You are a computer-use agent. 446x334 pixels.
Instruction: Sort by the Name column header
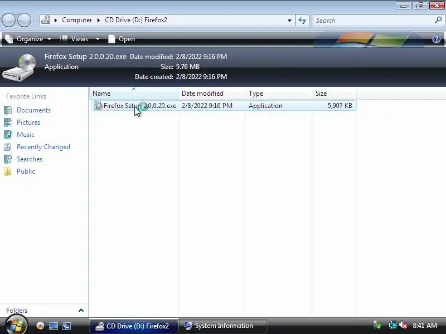tap(134, 94)
